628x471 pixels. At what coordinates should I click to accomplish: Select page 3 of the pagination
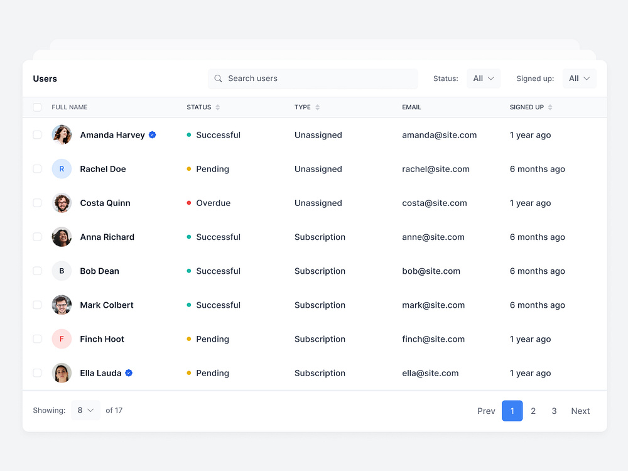[554, 411]
